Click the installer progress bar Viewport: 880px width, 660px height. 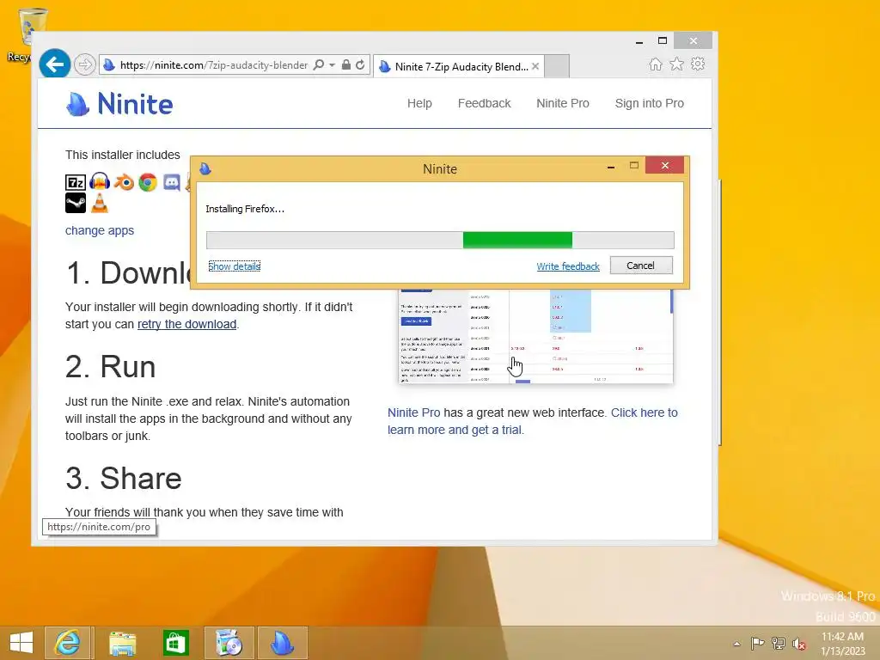440,241
